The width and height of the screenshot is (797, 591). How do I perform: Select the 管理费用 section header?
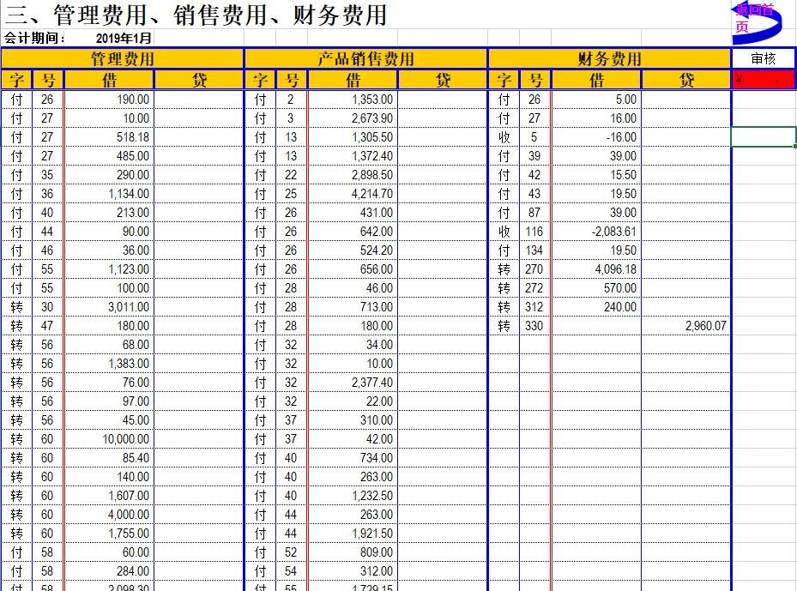[x=123, y=59]
